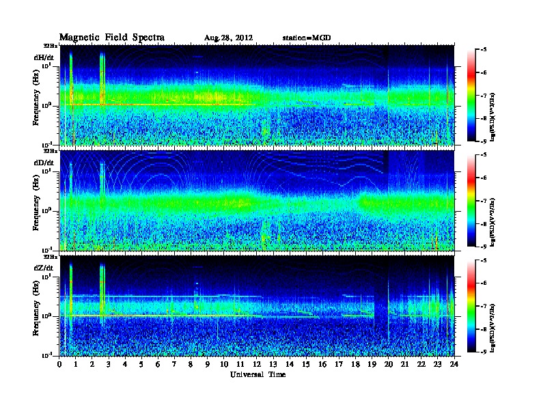Click the date "Aug.28, 2012"
This screenshot has height=418, width=541.
228,38
